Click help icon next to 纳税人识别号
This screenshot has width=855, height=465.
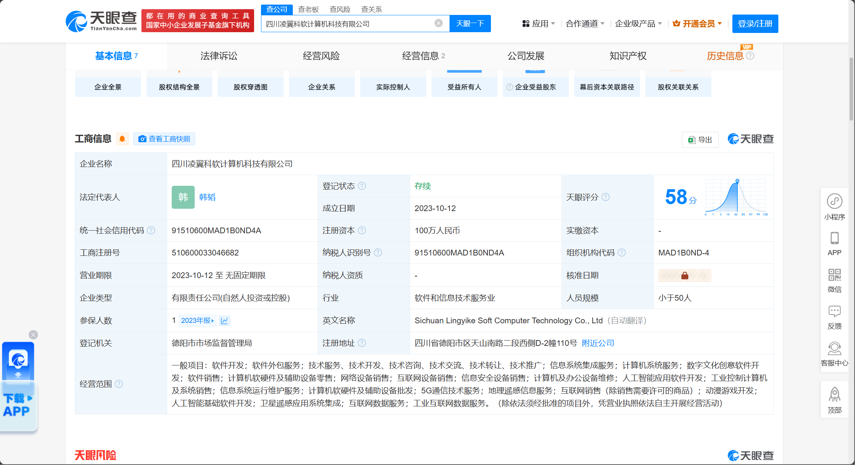pyautogui.click(x=378, y=252)
